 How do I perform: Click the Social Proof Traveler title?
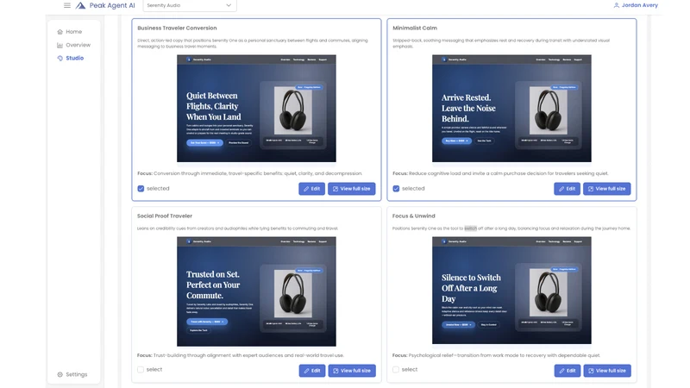[165, 216]
